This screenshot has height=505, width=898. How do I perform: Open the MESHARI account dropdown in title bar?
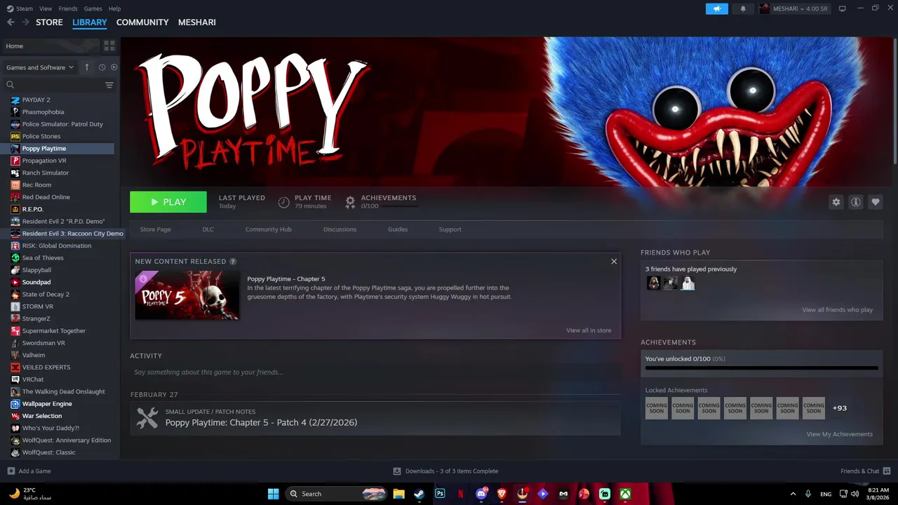coord(794,8)
